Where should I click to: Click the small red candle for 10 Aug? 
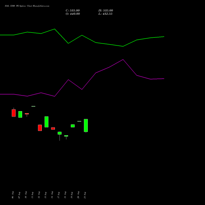[27, 114]
